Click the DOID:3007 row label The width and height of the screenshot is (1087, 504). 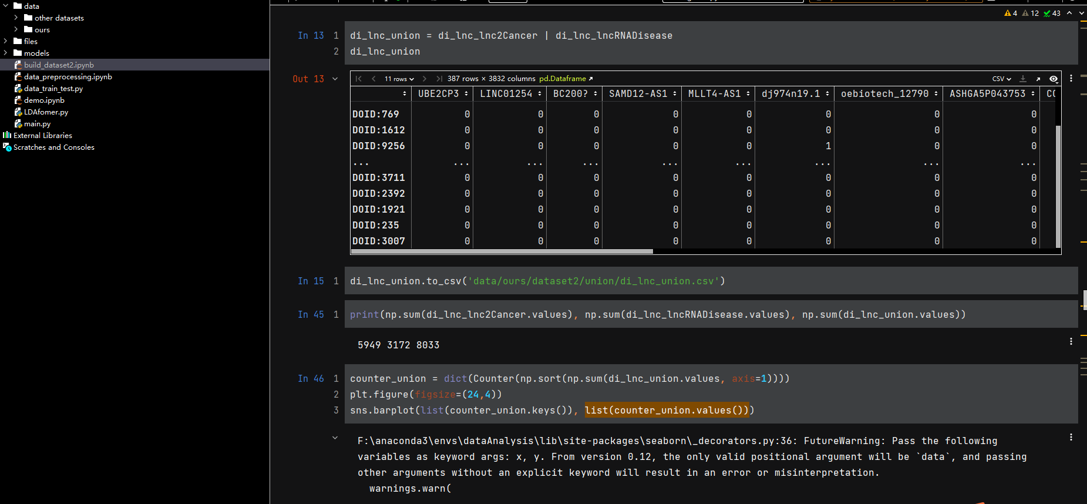tap(379, 241)
